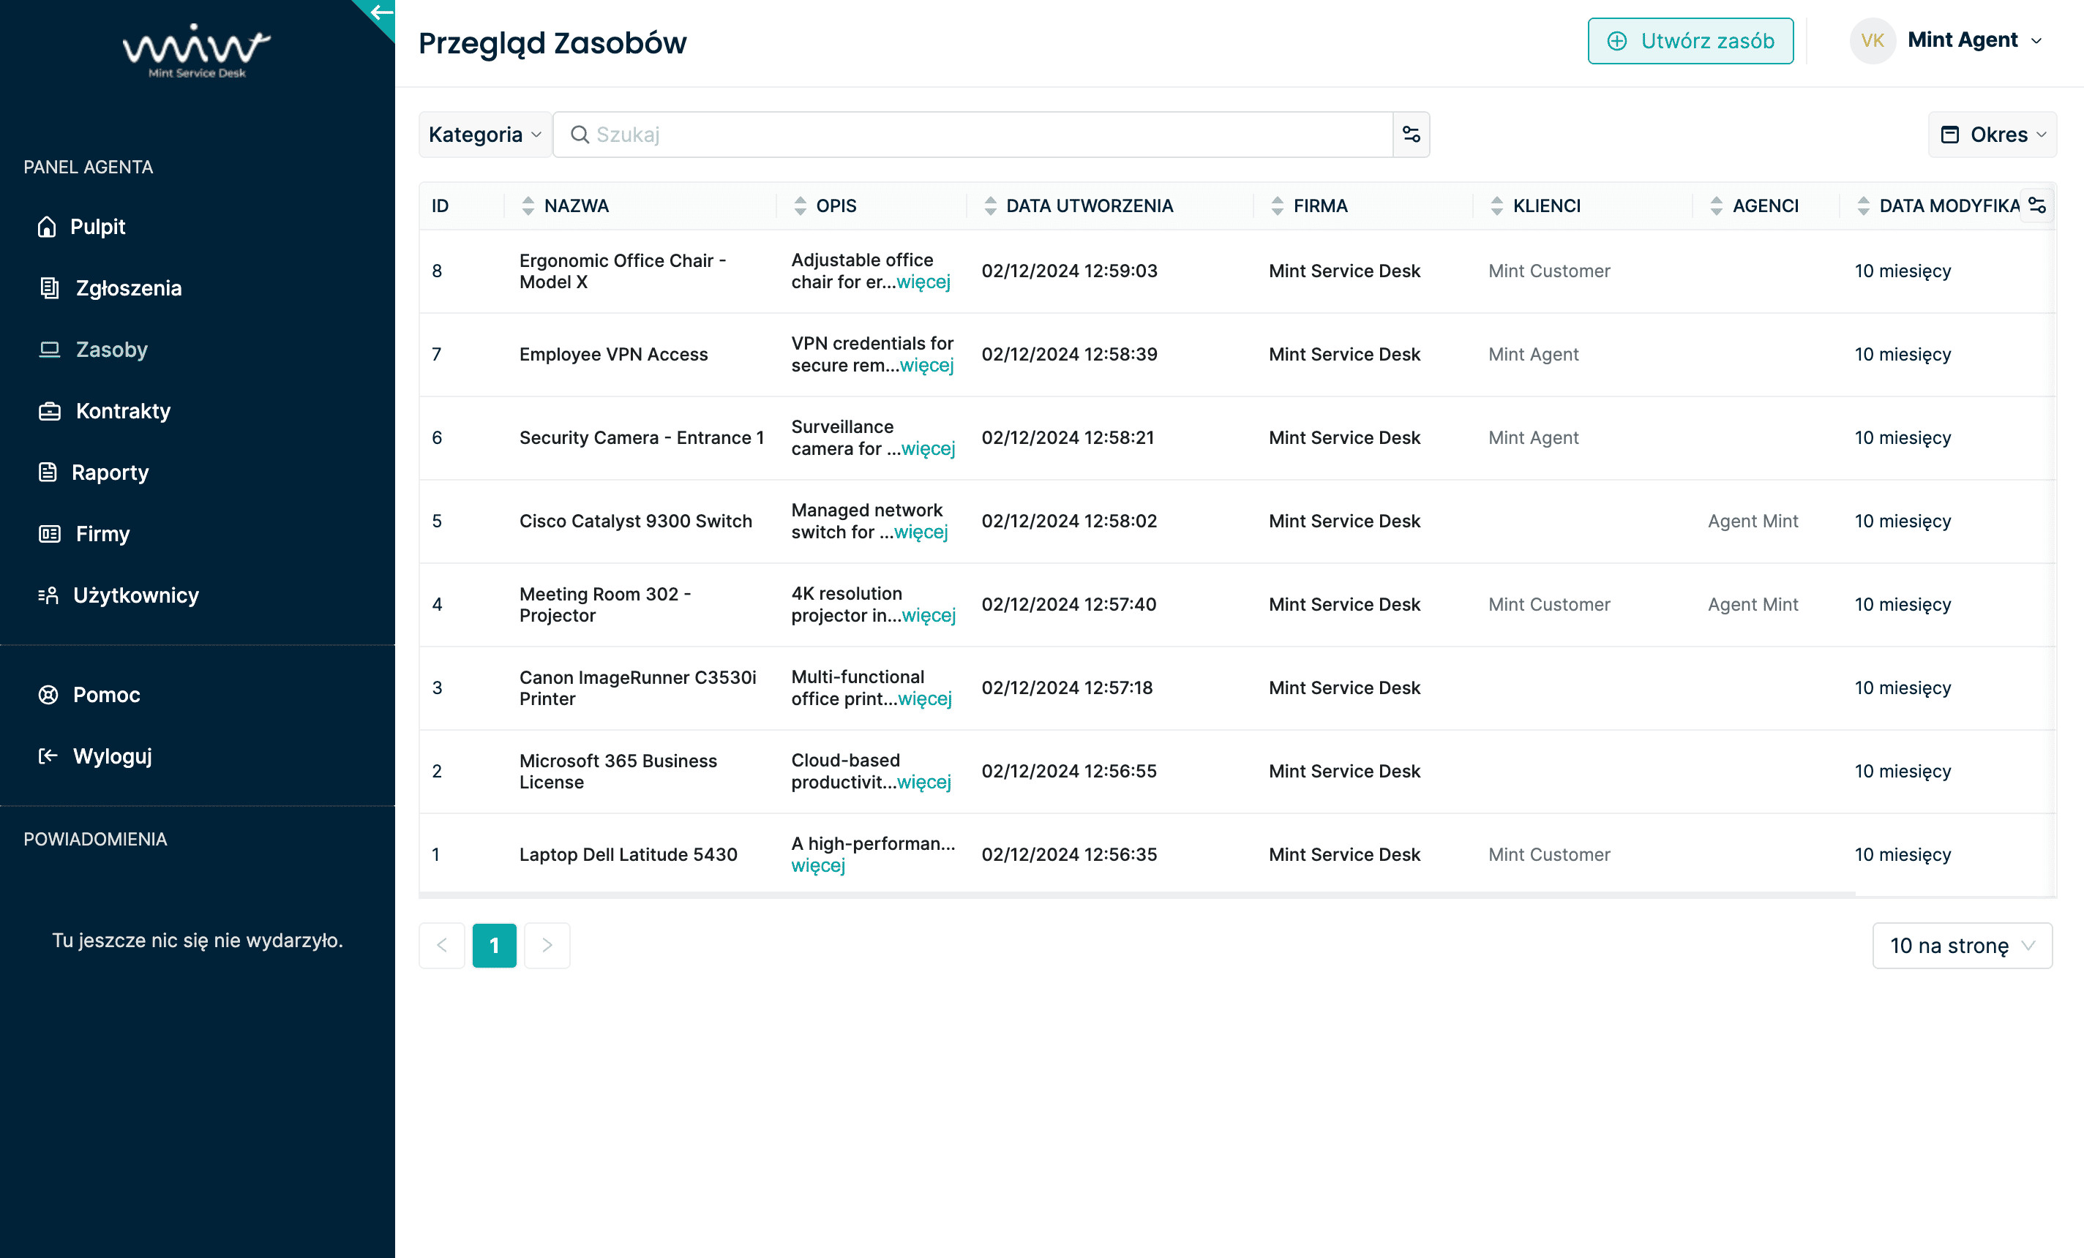Open search filter settings icon

1411,135
